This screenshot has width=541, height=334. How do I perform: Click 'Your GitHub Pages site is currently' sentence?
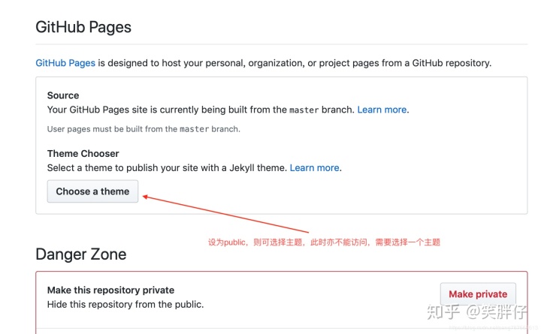[201, 110]
